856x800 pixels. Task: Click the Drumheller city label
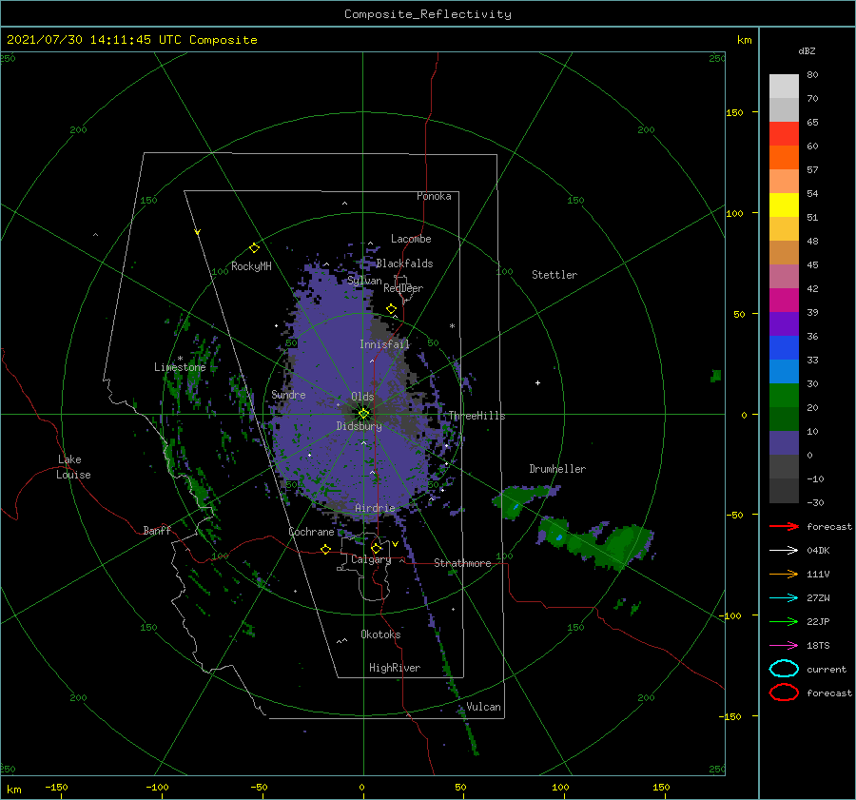(557, 469)
